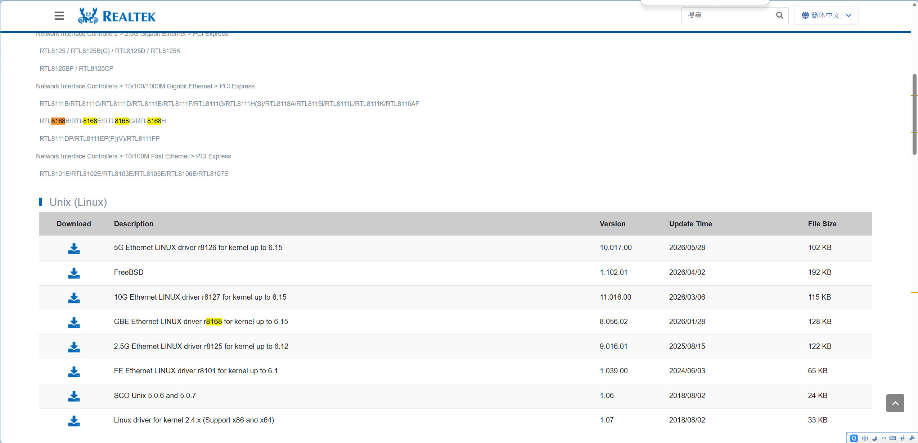Click the back-to-top arrow button
The image size is (918, 443).
click(x=895, y=403)
